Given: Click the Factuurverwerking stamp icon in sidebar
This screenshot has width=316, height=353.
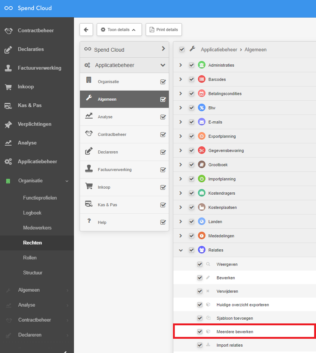Looking at the screenshot, I should pos(8,68).
